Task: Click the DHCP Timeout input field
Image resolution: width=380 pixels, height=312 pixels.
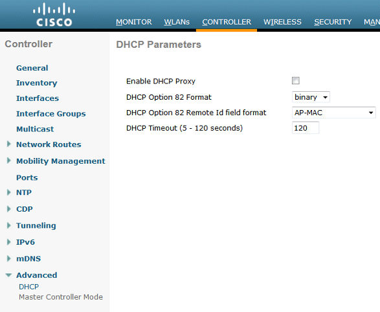Action: [x=306, y=128]
